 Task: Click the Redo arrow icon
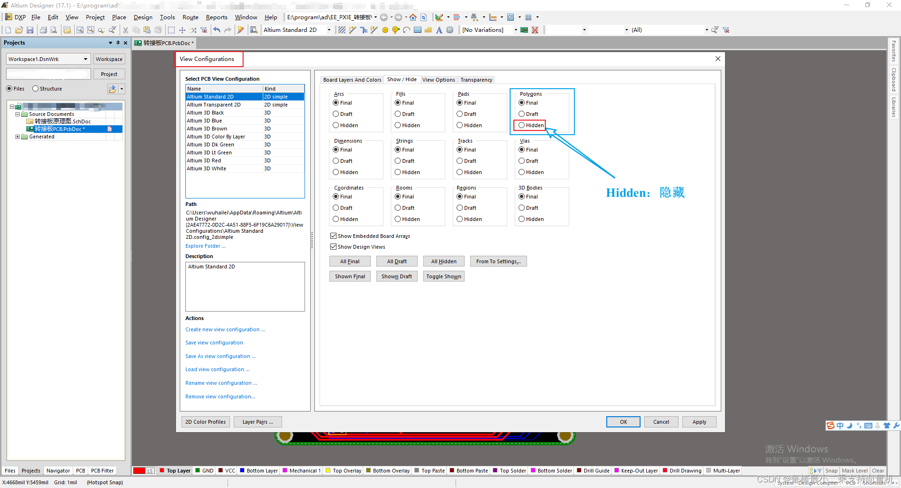pyautogui.click(x=228, y=30)
